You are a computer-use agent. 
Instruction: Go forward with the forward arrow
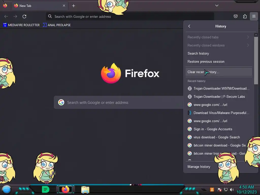[15, 17]
